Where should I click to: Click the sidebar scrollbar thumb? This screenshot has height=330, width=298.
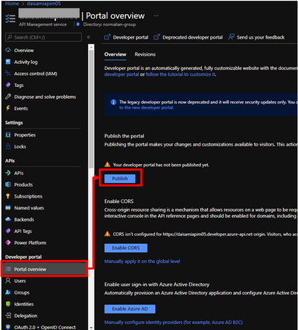(91, 109)
